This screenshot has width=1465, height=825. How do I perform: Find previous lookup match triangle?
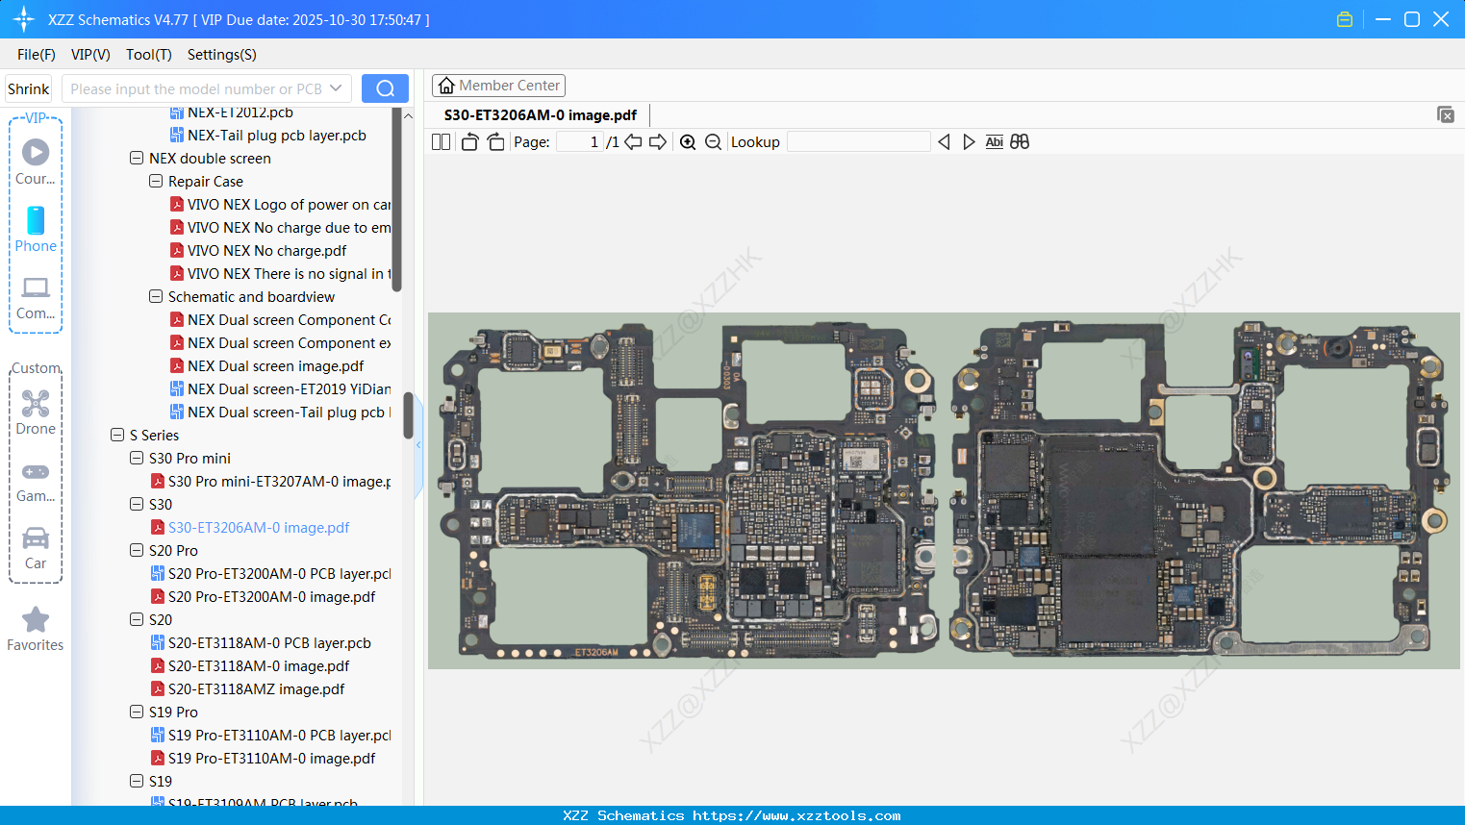point(944,141)
